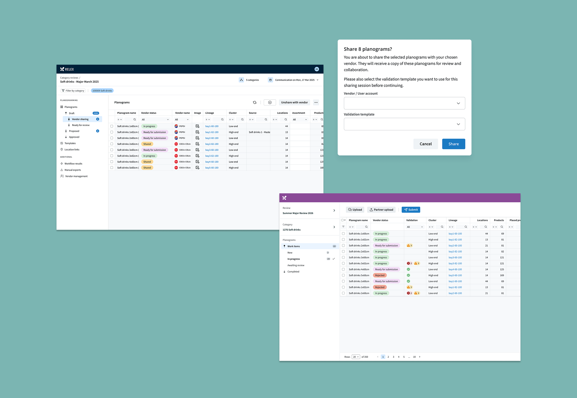This screenshot has width=577, height=398.
Task: Open the Vendor / User account dropdown
Action: 404,103
